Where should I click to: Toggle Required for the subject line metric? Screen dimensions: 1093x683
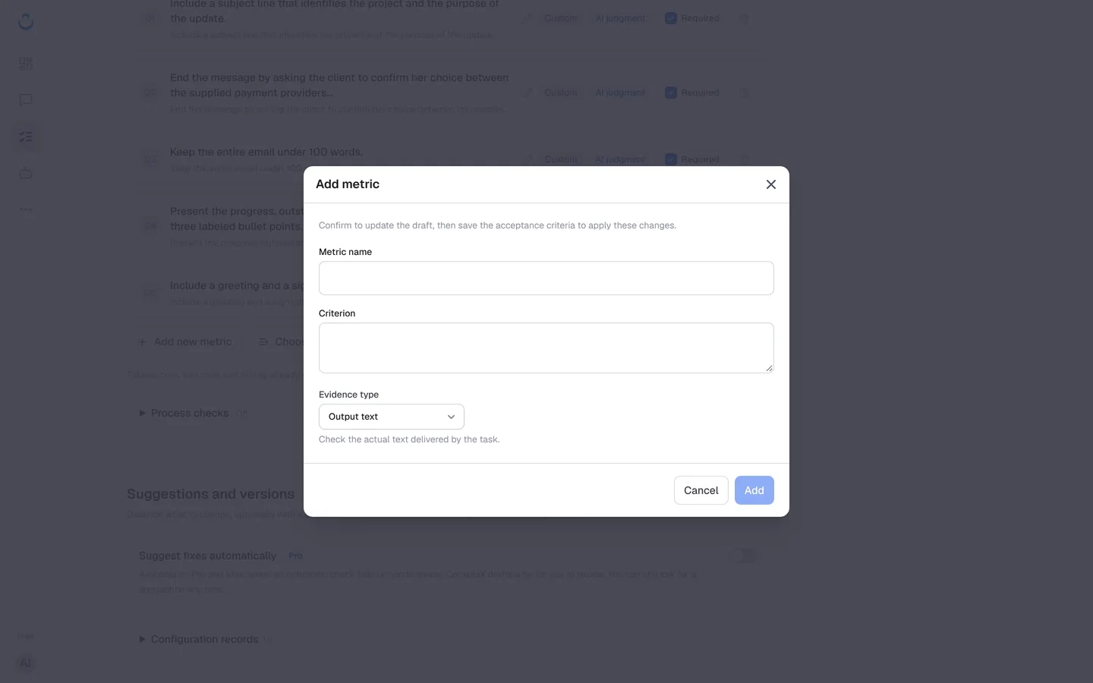coord(670,18)
